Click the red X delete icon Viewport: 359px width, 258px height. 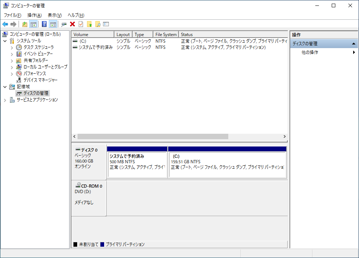pos(72,24)
